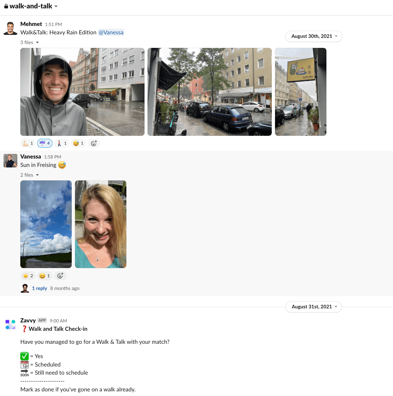Image resolution: width=393 pixels, height=396 pixels.
Task: Open the blue sky clouds photo
Action: tap(46, 224)
